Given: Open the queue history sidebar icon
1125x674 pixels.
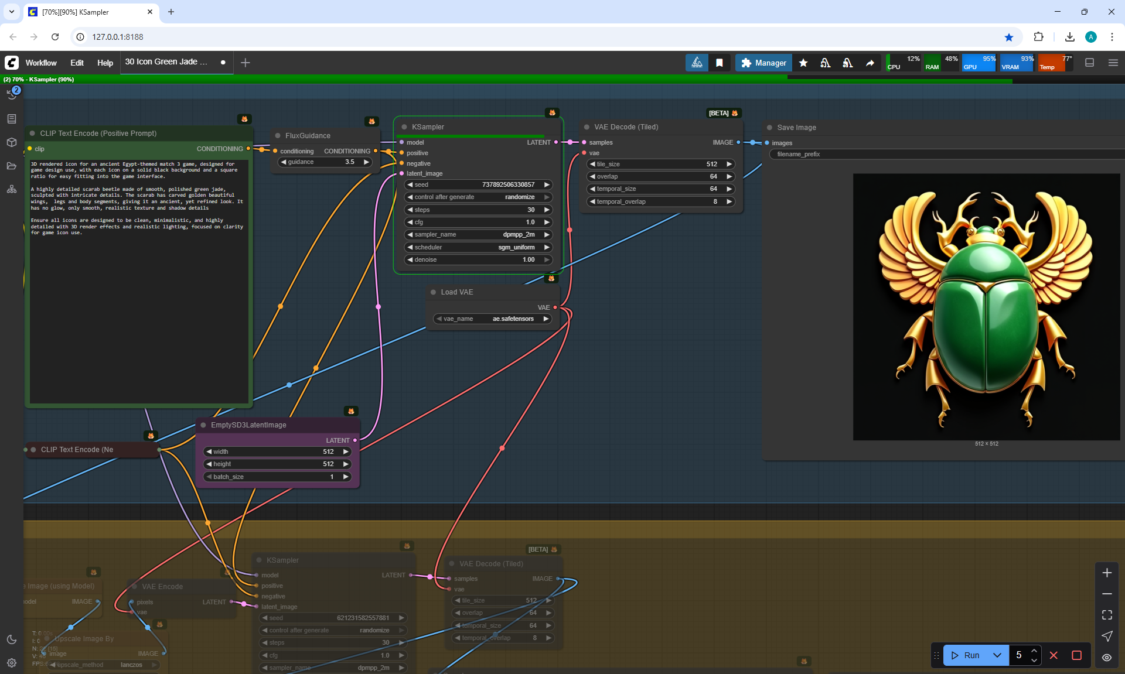Looking at the screenshot, I should coord(12,95).
